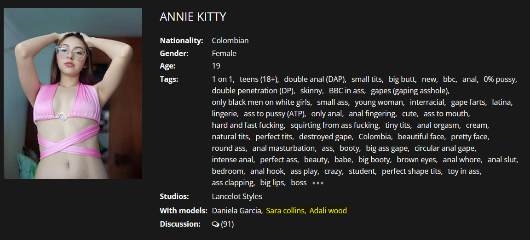Open the profile photo thumbnail

pos(73,94)
